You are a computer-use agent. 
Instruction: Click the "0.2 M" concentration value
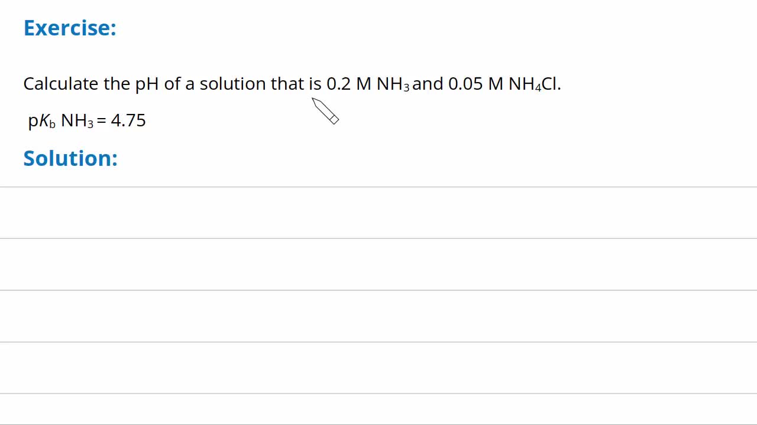[348, 84]
